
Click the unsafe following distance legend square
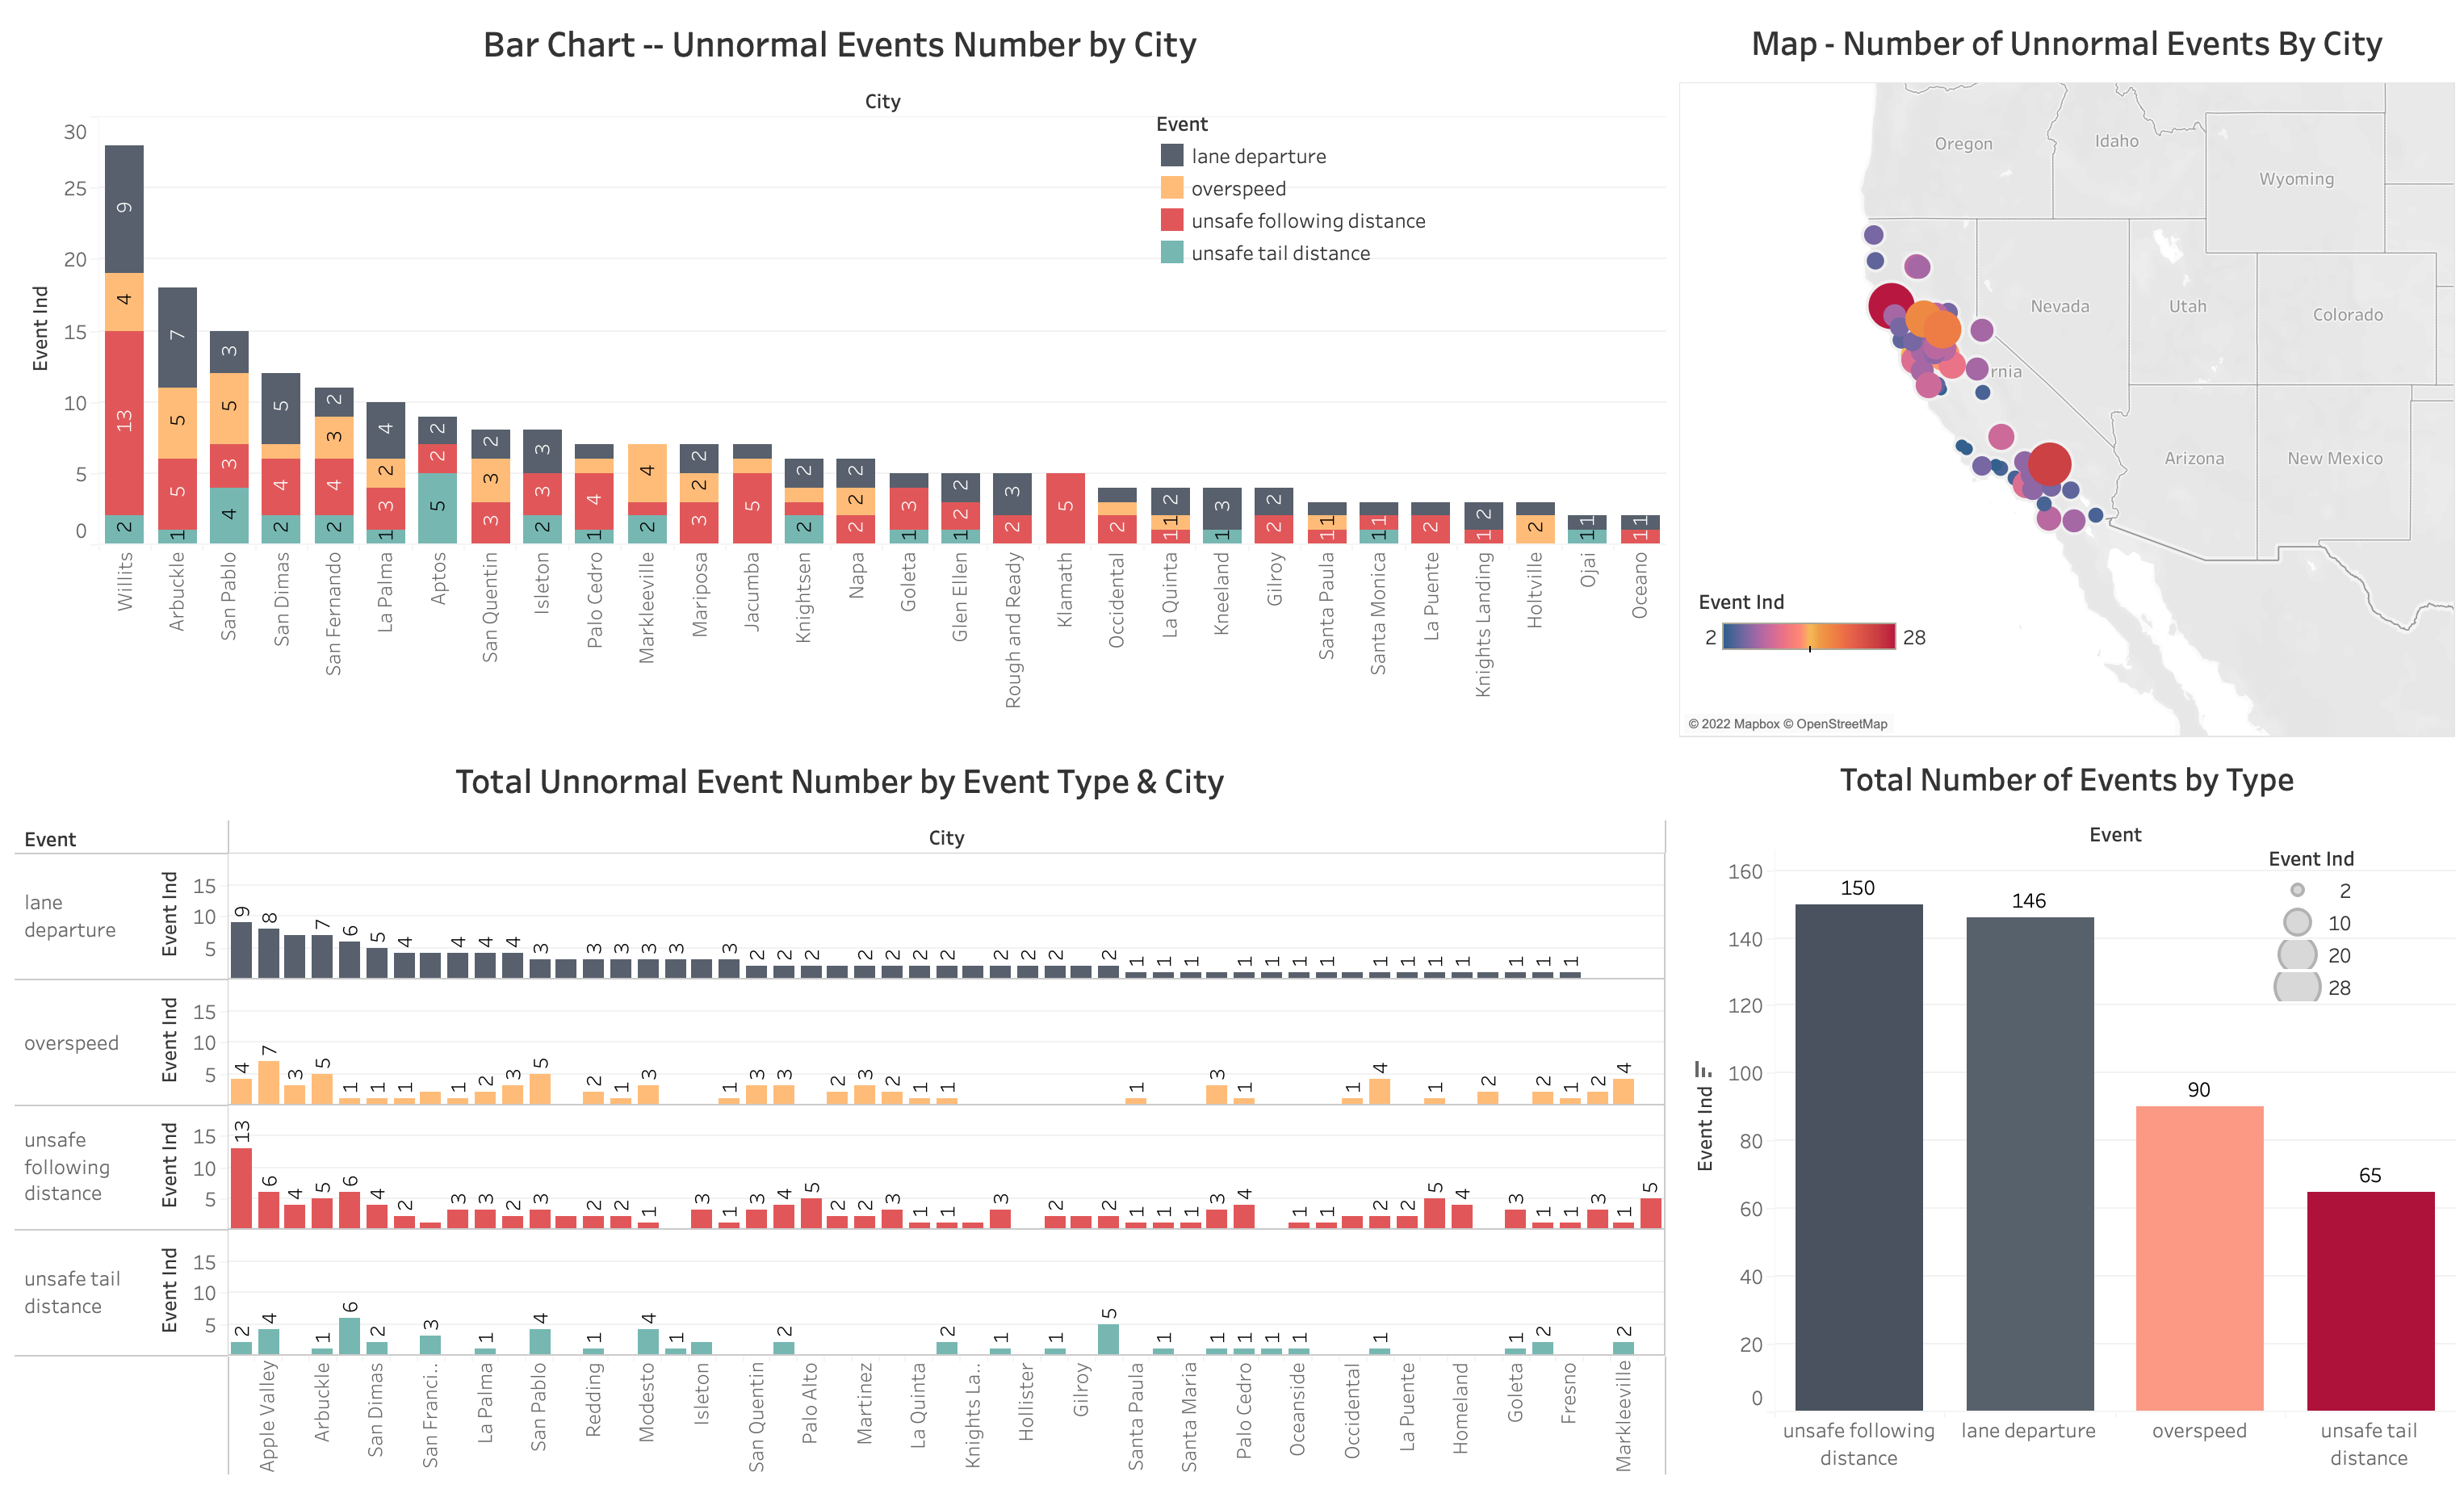pos(1172,220)
